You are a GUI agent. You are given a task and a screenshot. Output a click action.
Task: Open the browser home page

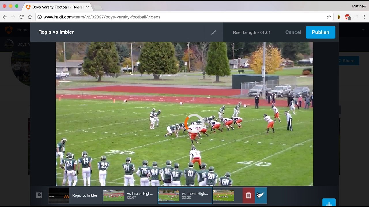pos(30,17)
